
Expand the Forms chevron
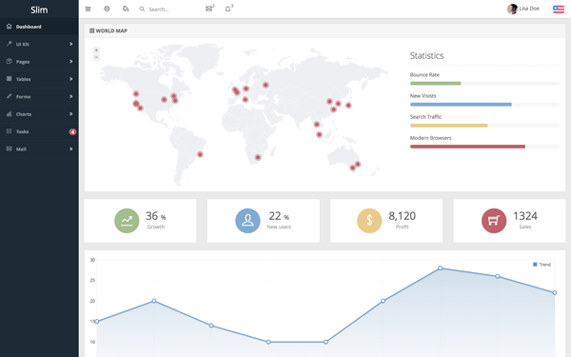71,96
